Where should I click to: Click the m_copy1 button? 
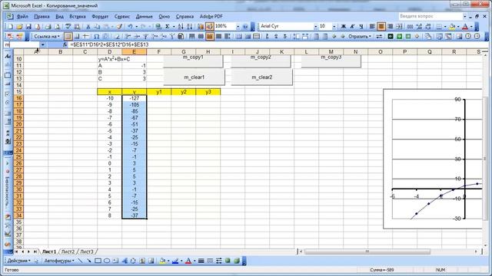tap(193, 61)
